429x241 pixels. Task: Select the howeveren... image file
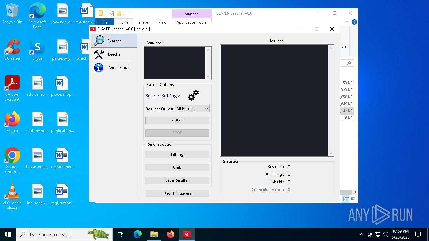(37, 159)
